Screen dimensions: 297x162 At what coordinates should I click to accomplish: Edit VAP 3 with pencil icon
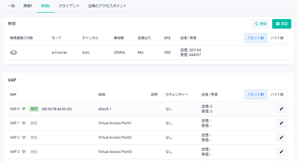(x=281, y=152)
